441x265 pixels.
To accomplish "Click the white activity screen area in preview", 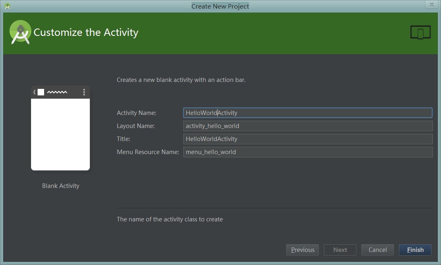I will (60, 135).
